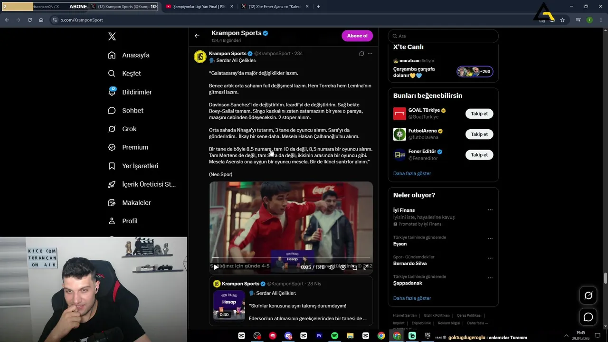The image size is (608, 342).
Task: Open Yer İşaretleri bookmarks
Action: [x=133, y=166]
